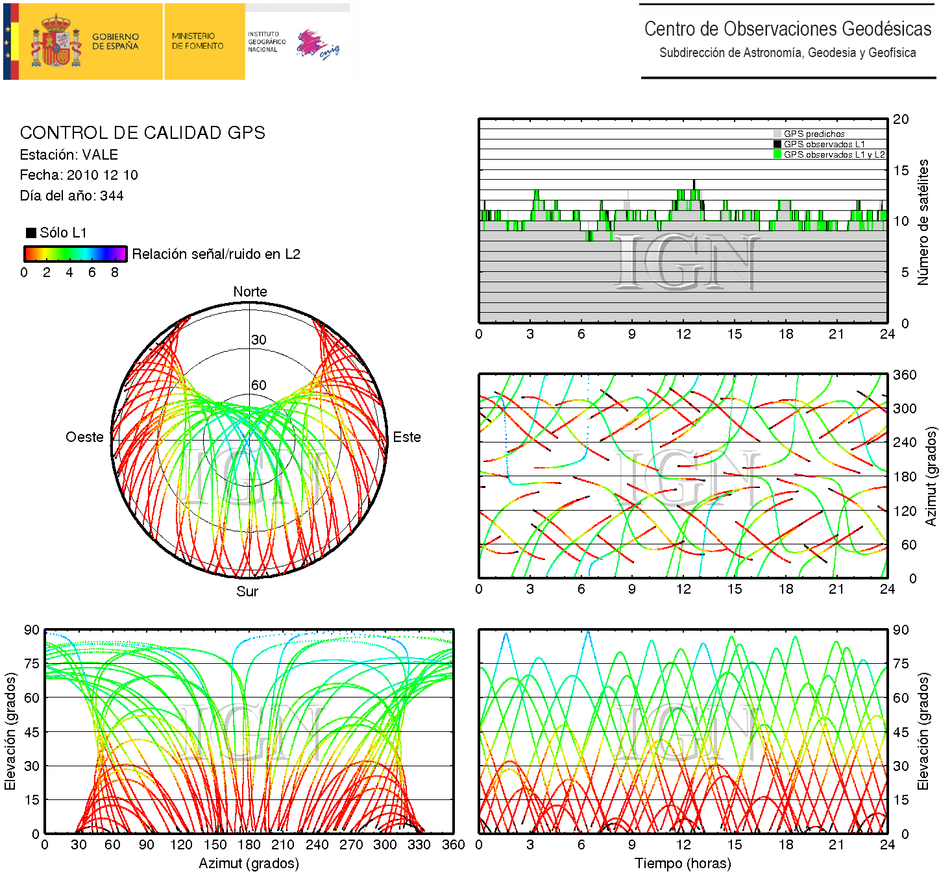Viewport: 939px width, 874px height.
Task: Click the green GPS observados L1 y L2 marker
Action: (777, 154)
